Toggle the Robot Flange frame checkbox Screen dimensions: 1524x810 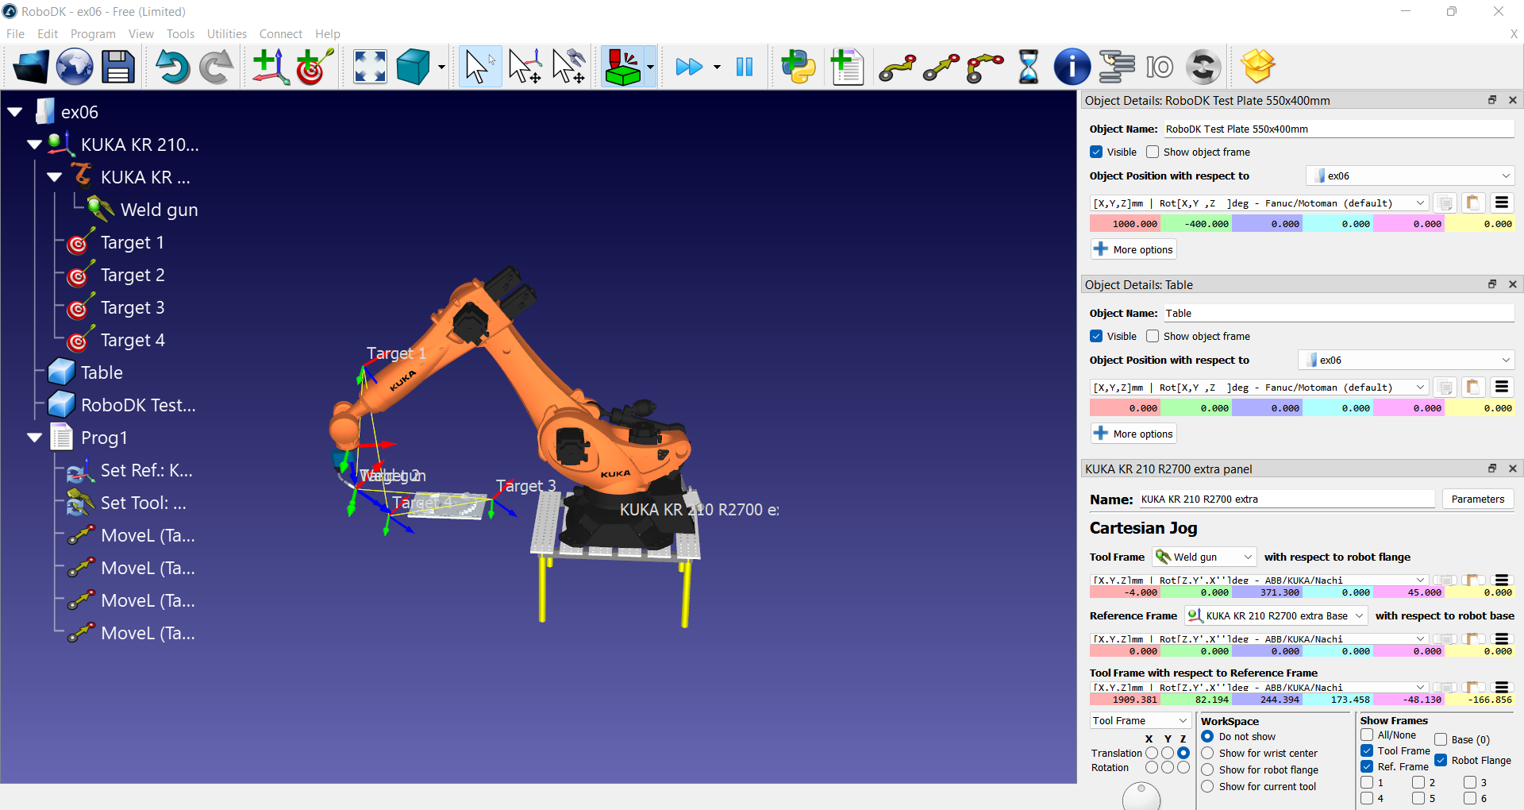1441,760
